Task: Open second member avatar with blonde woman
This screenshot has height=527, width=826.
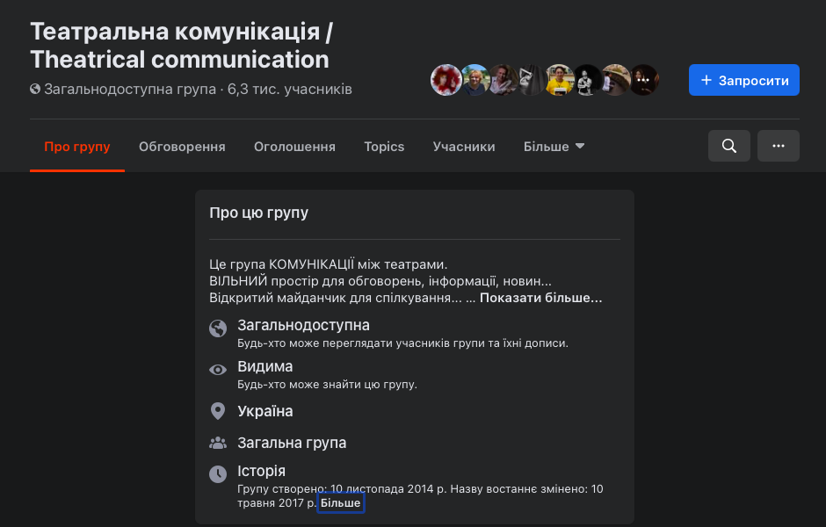Action: [x=475, y=80]
